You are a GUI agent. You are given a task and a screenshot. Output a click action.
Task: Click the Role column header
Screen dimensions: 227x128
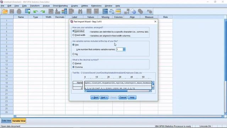(165, 17)
